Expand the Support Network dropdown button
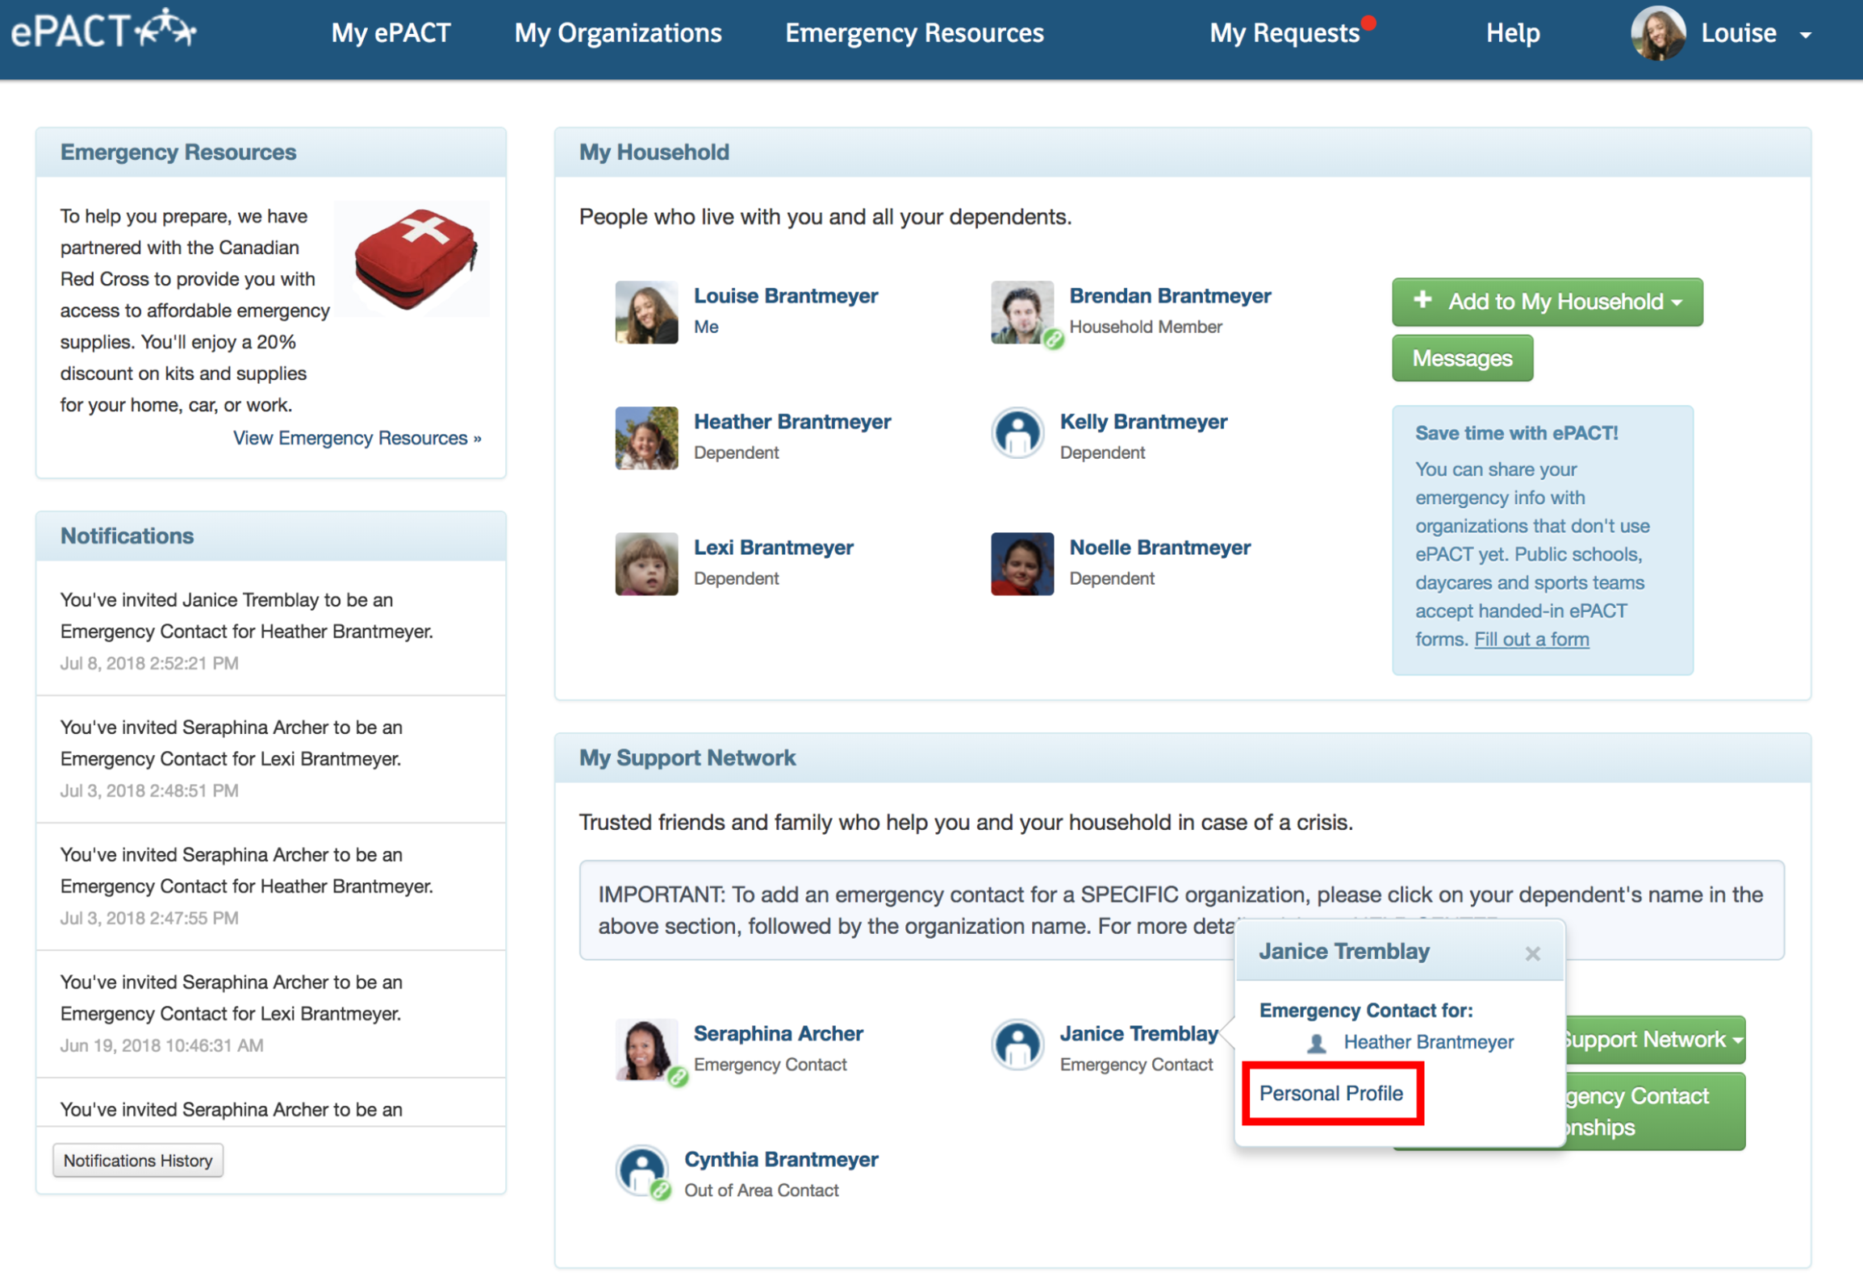Image resolution: width=1863 pixels, height=1280 pixels. tap(1652, 1040)
